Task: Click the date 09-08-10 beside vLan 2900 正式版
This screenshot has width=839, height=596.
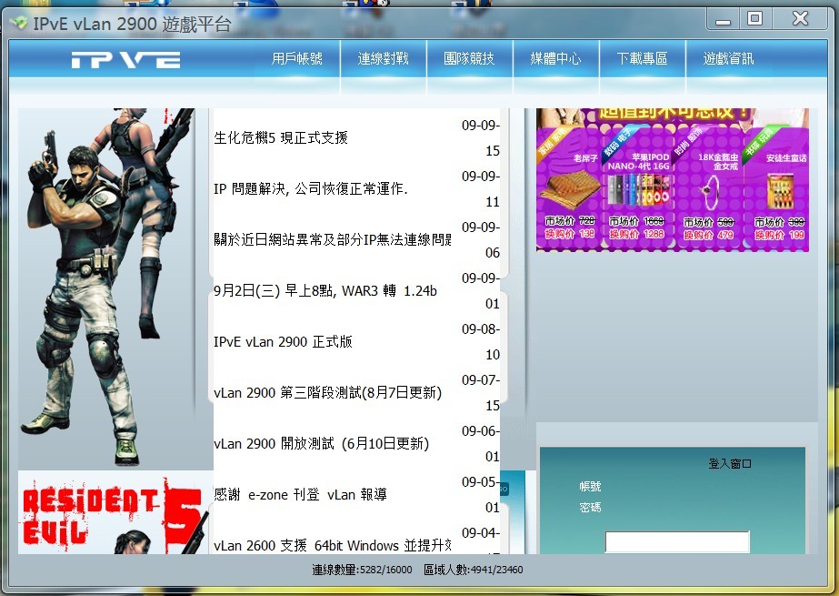Action: coord(481,341)
